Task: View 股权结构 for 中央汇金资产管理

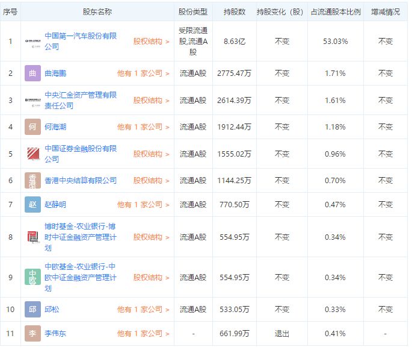Action: (152, 101)
